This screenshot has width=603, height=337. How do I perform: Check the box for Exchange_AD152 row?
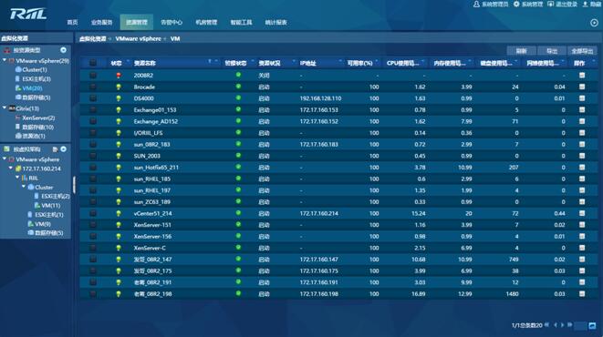coord(93,121)
